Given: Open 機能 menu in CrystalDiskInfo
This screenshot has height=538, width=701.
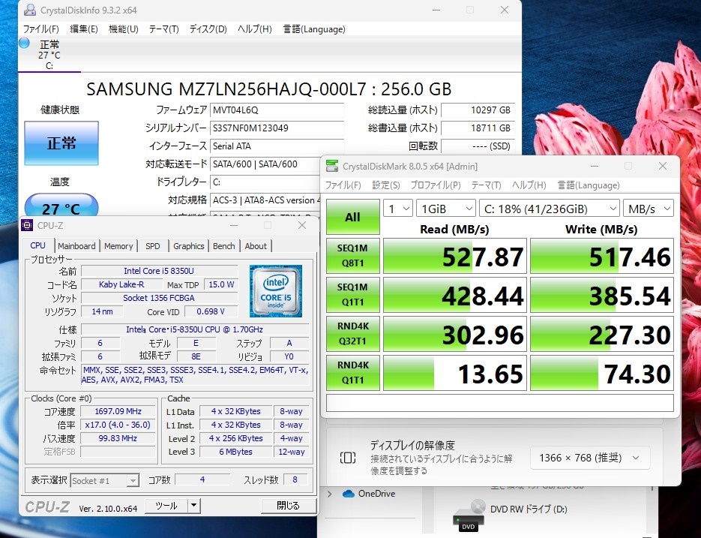Looking at the screenshot, I should (x=124, y=29).
